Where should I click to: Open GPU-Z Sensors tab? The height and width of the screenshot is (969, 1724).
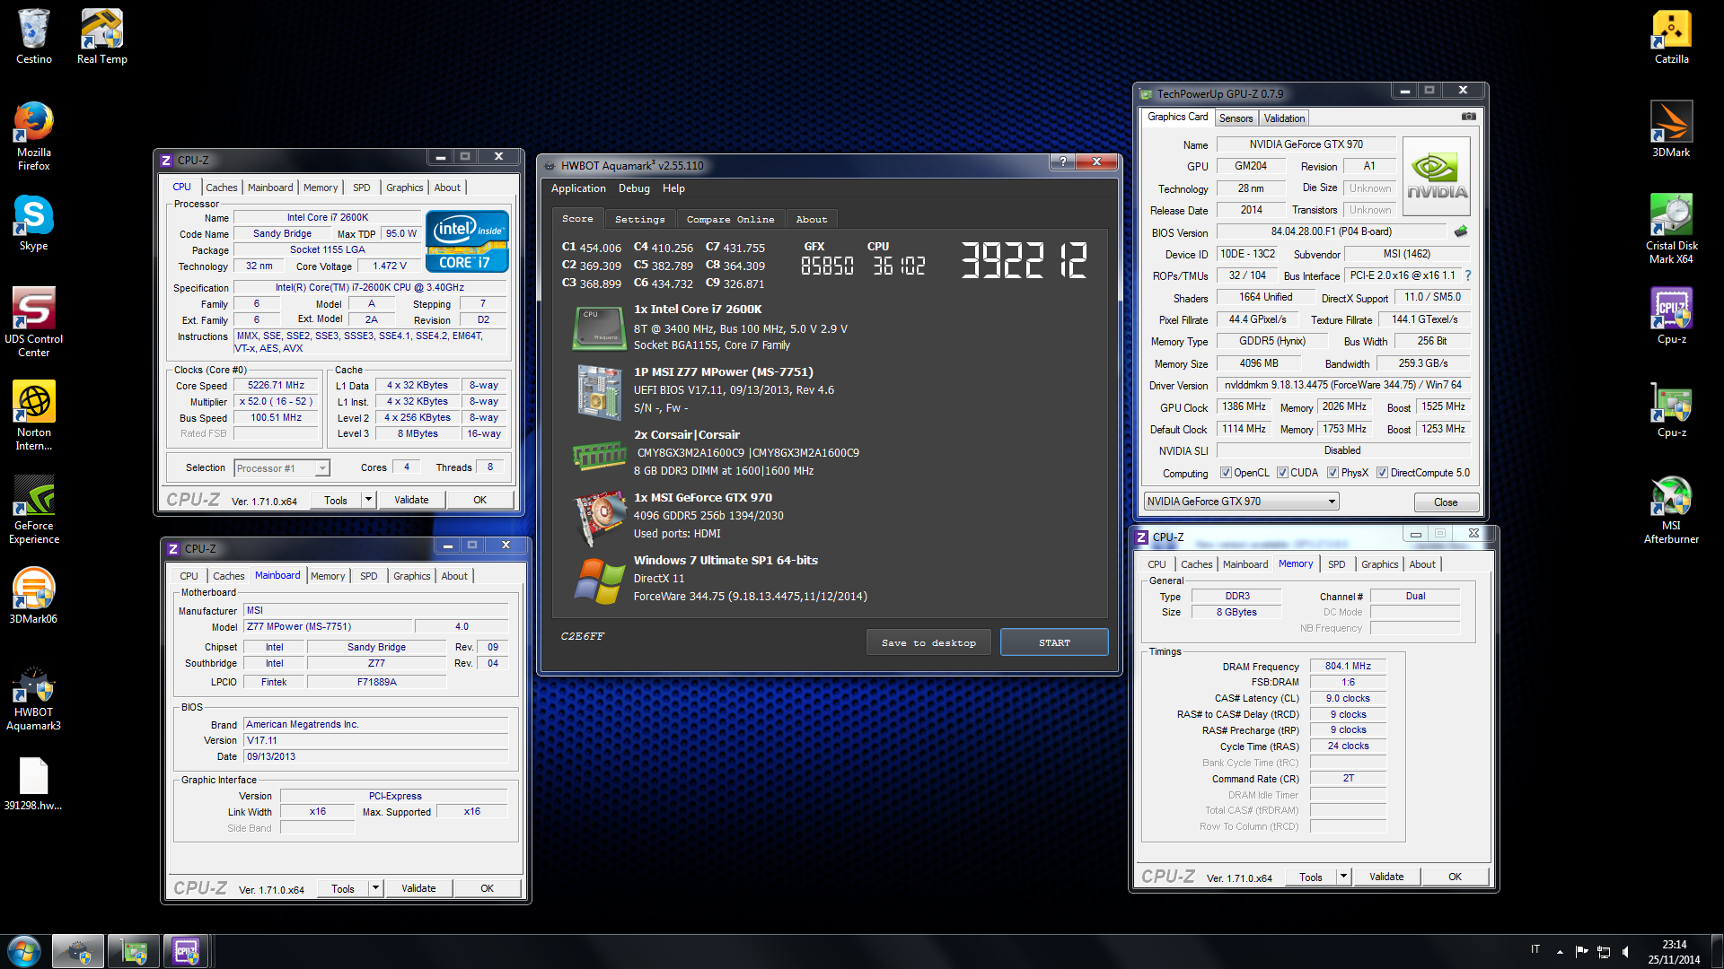coord(1236,118)
